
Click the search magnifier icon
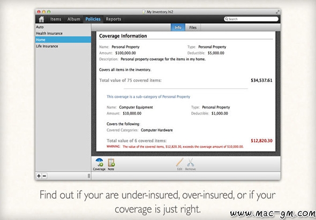point(227,19)
